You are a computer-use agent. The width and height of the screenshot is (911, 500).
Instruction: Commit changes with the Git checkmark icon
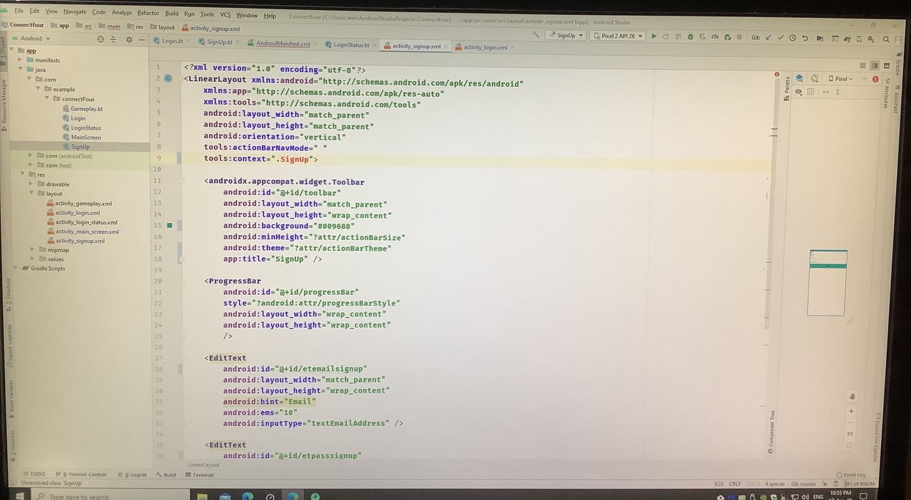click(781, 37)
